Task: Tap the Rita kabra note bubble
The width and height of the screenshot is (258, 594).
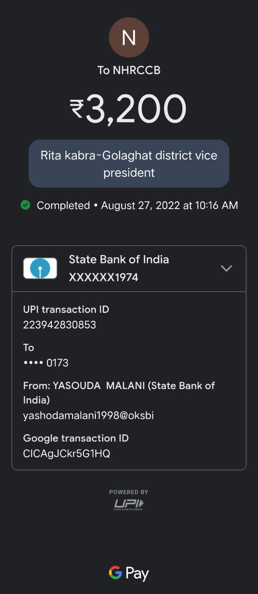Action: 129,164
